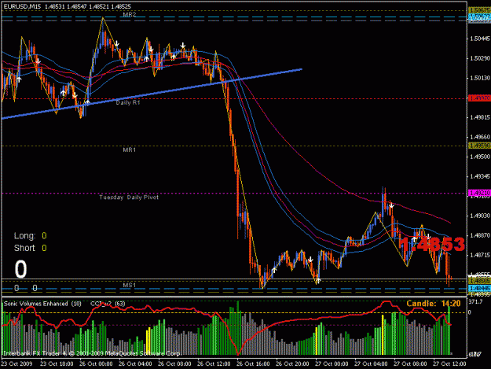
Task: Click the large white 0 total
Action: click(x=20, y=269)
